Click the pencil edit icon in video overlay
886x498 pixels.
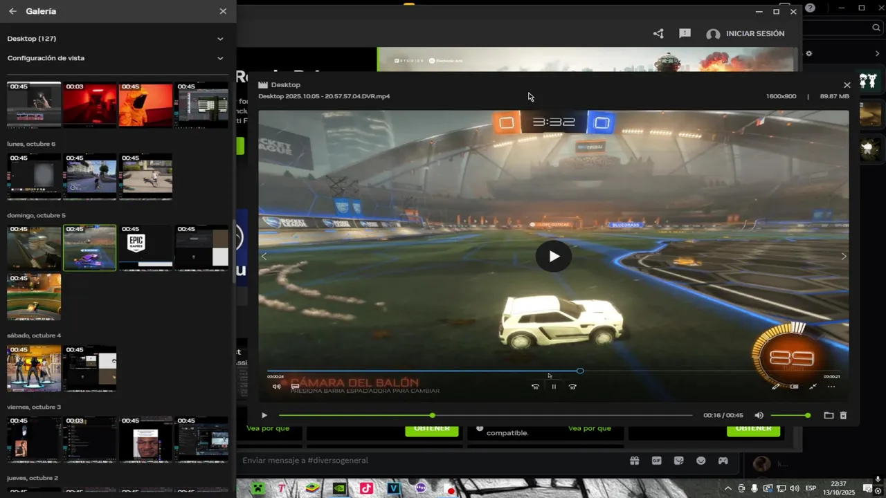(x=776, y=387)
